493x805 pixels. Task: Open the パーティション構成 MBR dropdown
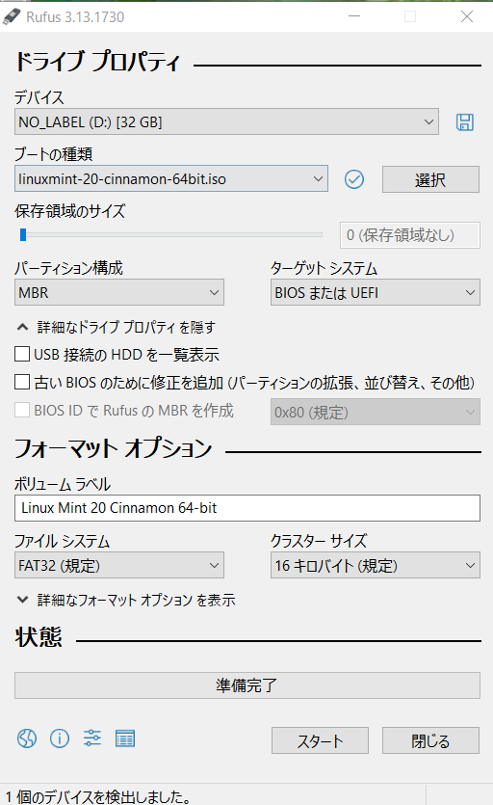tap(119, 292)
